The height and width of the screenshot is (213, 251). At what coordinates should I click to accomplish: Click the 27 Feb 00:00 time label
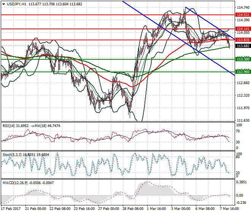click(108, 209)
